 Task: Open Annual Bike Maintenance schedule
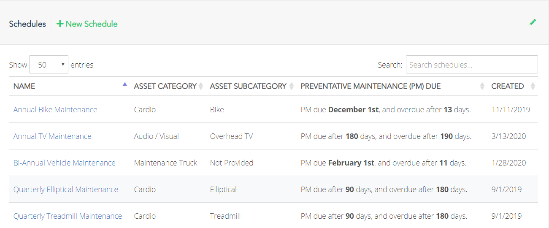55,109
